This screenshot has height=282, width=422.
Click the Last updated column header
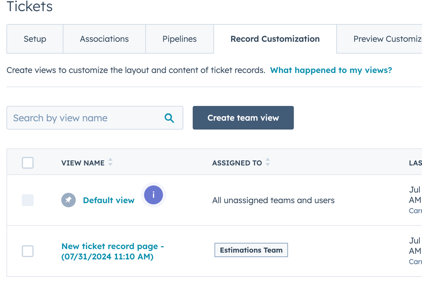pyautogui.click(x=415, y=163)
